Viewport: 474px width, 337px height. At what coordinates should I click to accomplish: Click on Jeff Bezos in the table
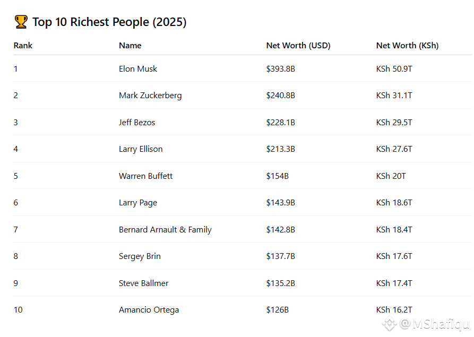[x=137, y=123]
